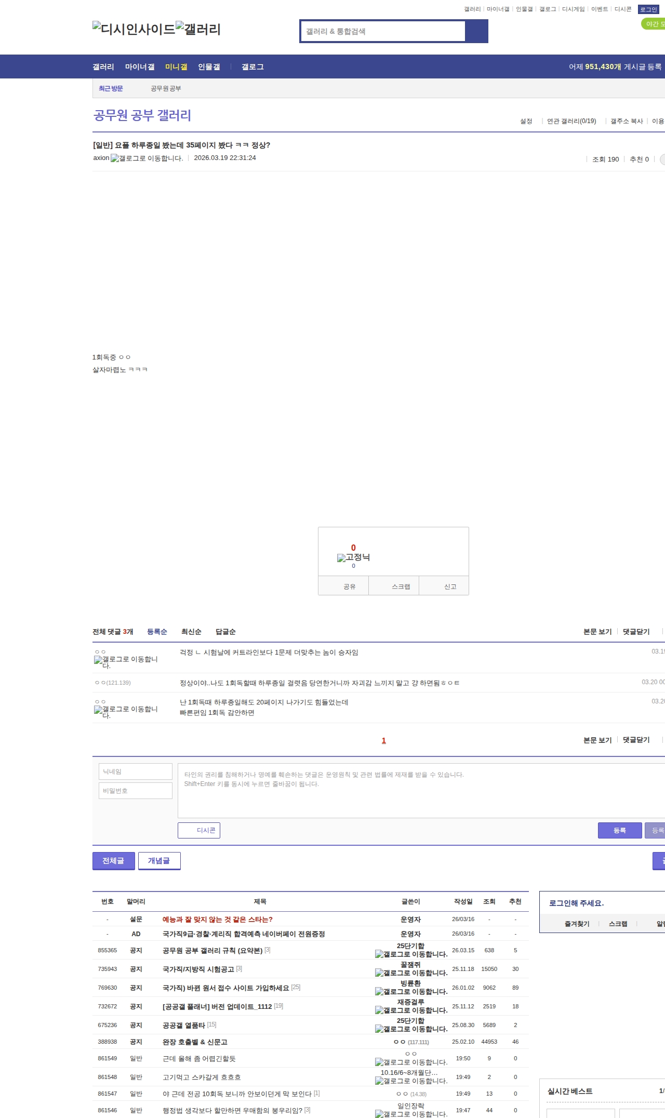Image resolution: width=665 pixels, height=1118 pixels.
Task: Collapse comments with bottom 댓글닫기 below comments
Action: coord(636,740)
